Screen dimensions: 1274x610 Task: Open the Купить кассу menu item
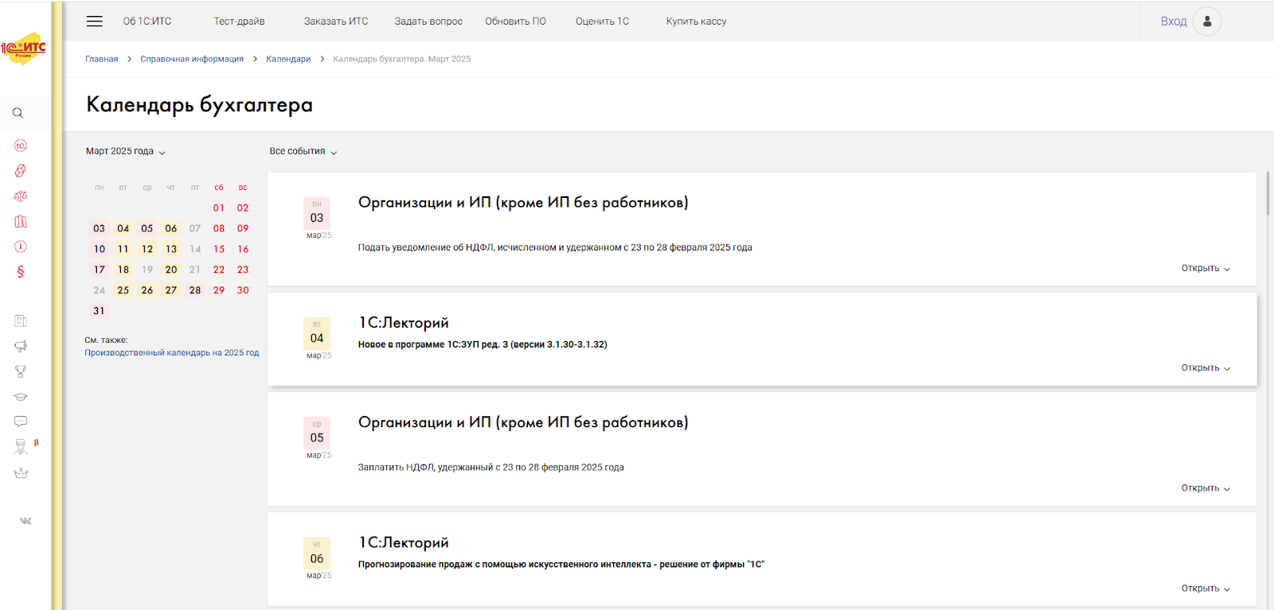pyautogui.click(x=697, y=21)
